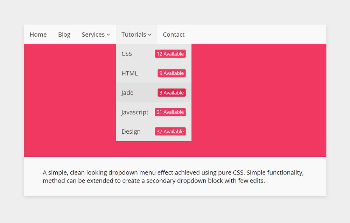The width and height of the screenshot is (350, 223).
Task: Open the Home nav link
Action: [x=38, y=35]
